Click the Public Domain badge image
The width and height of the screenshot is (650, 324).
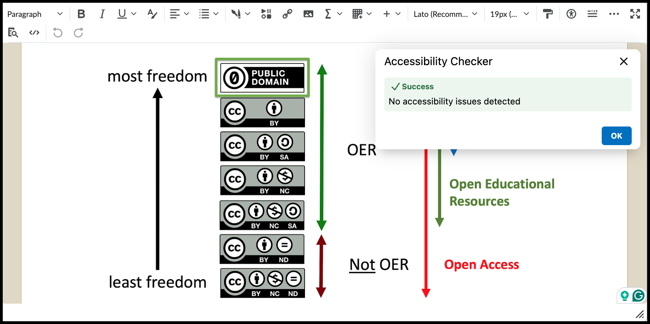[263, 78]
